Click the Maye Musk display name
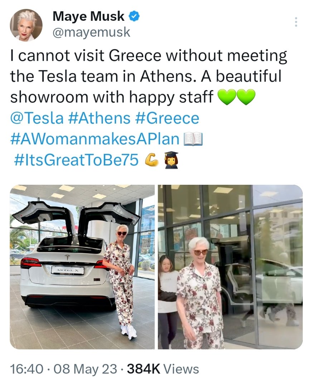The height and width of the screenshot is (386, 312). [x=88, y=16]
